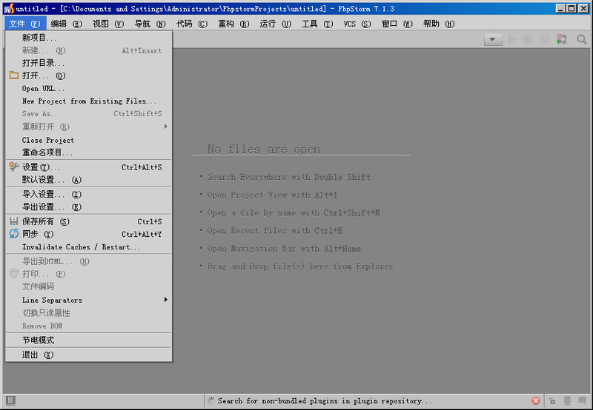Click PhpStorm app icon in title bar

pyautogui.click(x=9, y=8)
